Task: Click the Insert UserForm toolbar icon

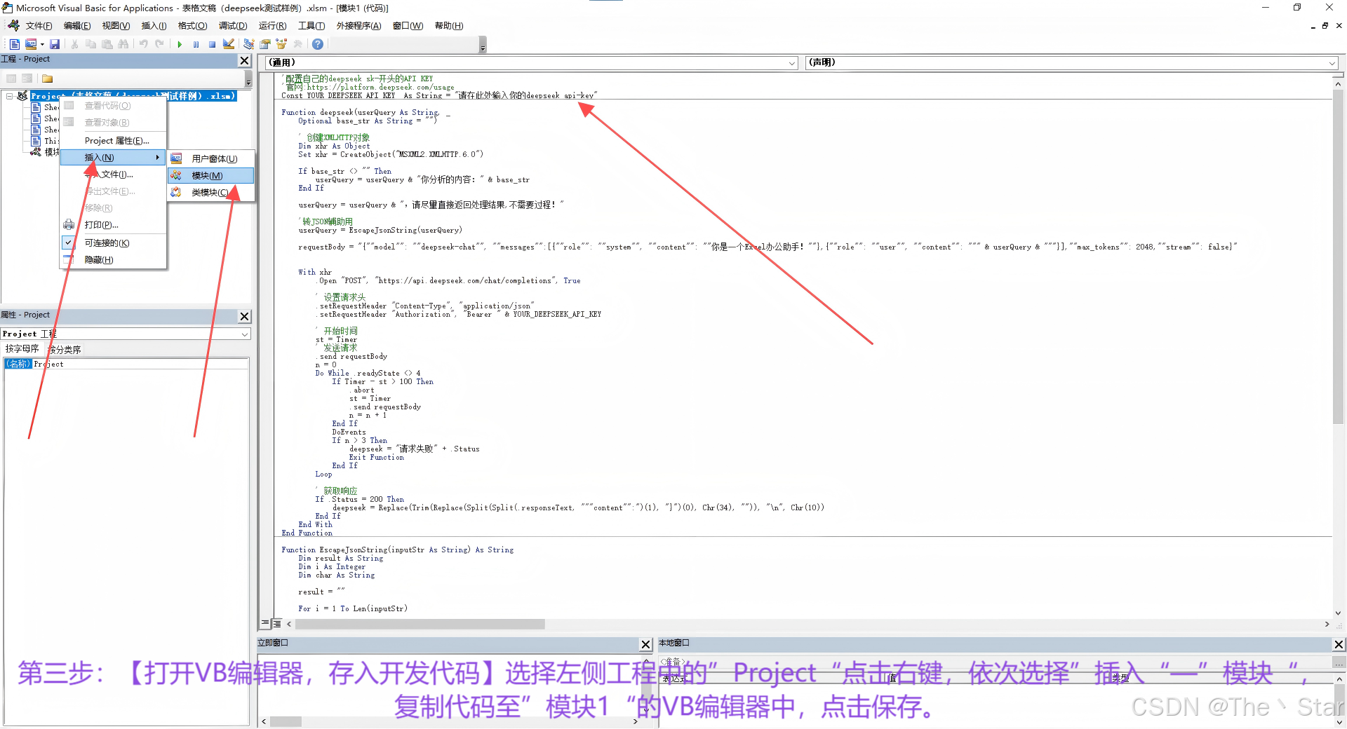Action: pos(30,44)
